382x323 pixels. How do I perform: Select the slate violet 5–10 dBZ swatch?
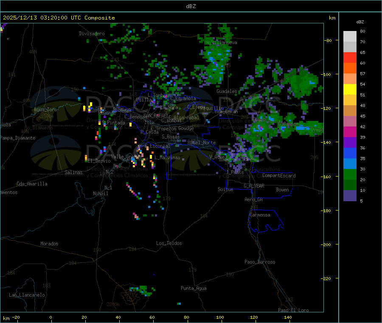click(x=350, y=195)
